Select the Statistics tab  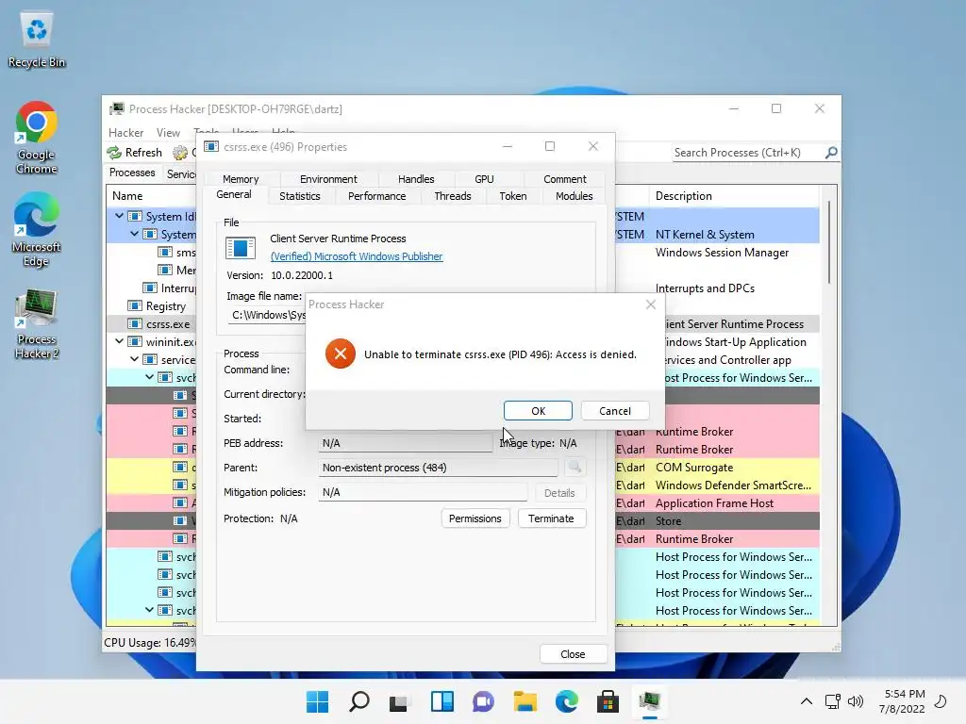[299, 196]
